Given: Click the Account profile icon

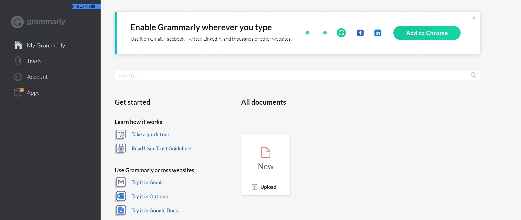Looking at the screenshot, I should tap(18, 77).
